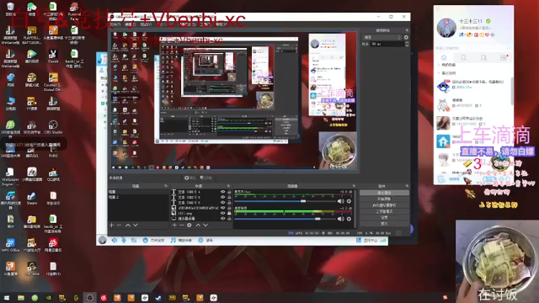Open source properties gear below sources list

click(189, 226)
